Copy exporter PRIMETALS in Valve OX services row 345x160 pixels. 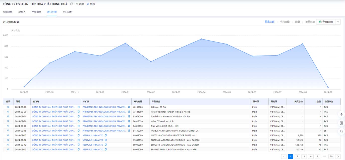click(129, 121)
